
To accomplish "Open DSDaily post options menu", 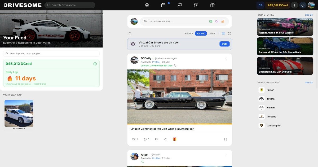I will (x=226, y=59).
